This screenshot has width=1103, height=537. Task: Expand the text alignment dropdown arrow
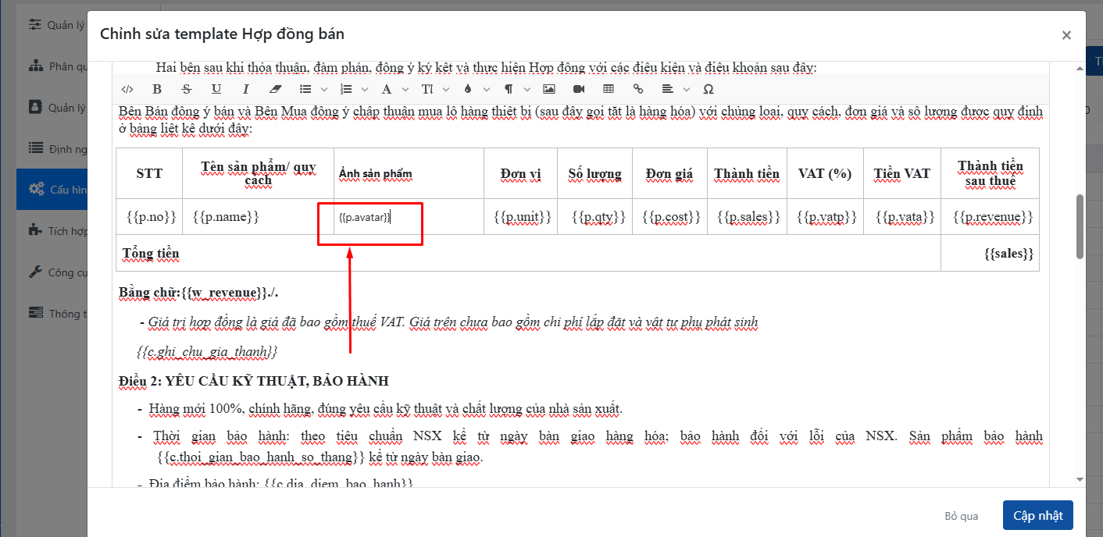[687, 89]
